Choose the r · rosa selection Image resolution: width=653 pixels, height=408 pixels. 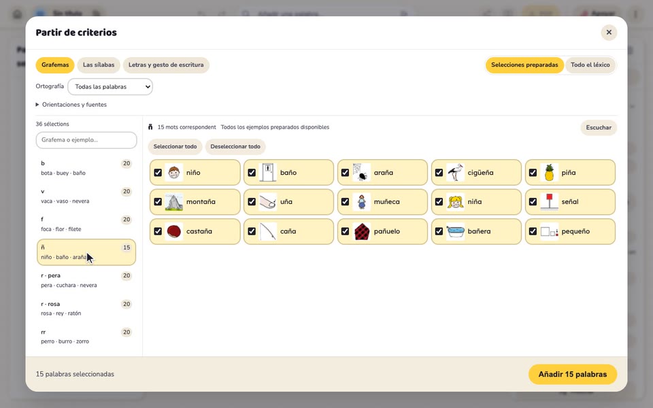[x=86, y=309]
